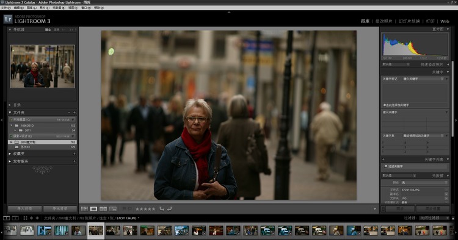Viewport: 458px width, 240px height.
Task: Collapse the 1000DSIO folder tree
Action: coord(12,125)
